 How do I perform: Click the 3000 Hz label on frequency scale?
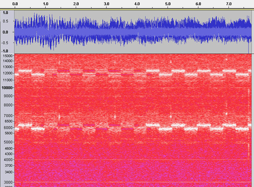7,182
